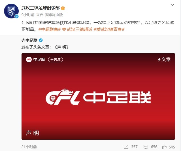Open the 声明 article thumbnail
The height and width of the screenshot is (151, 181).
[98, 96]
